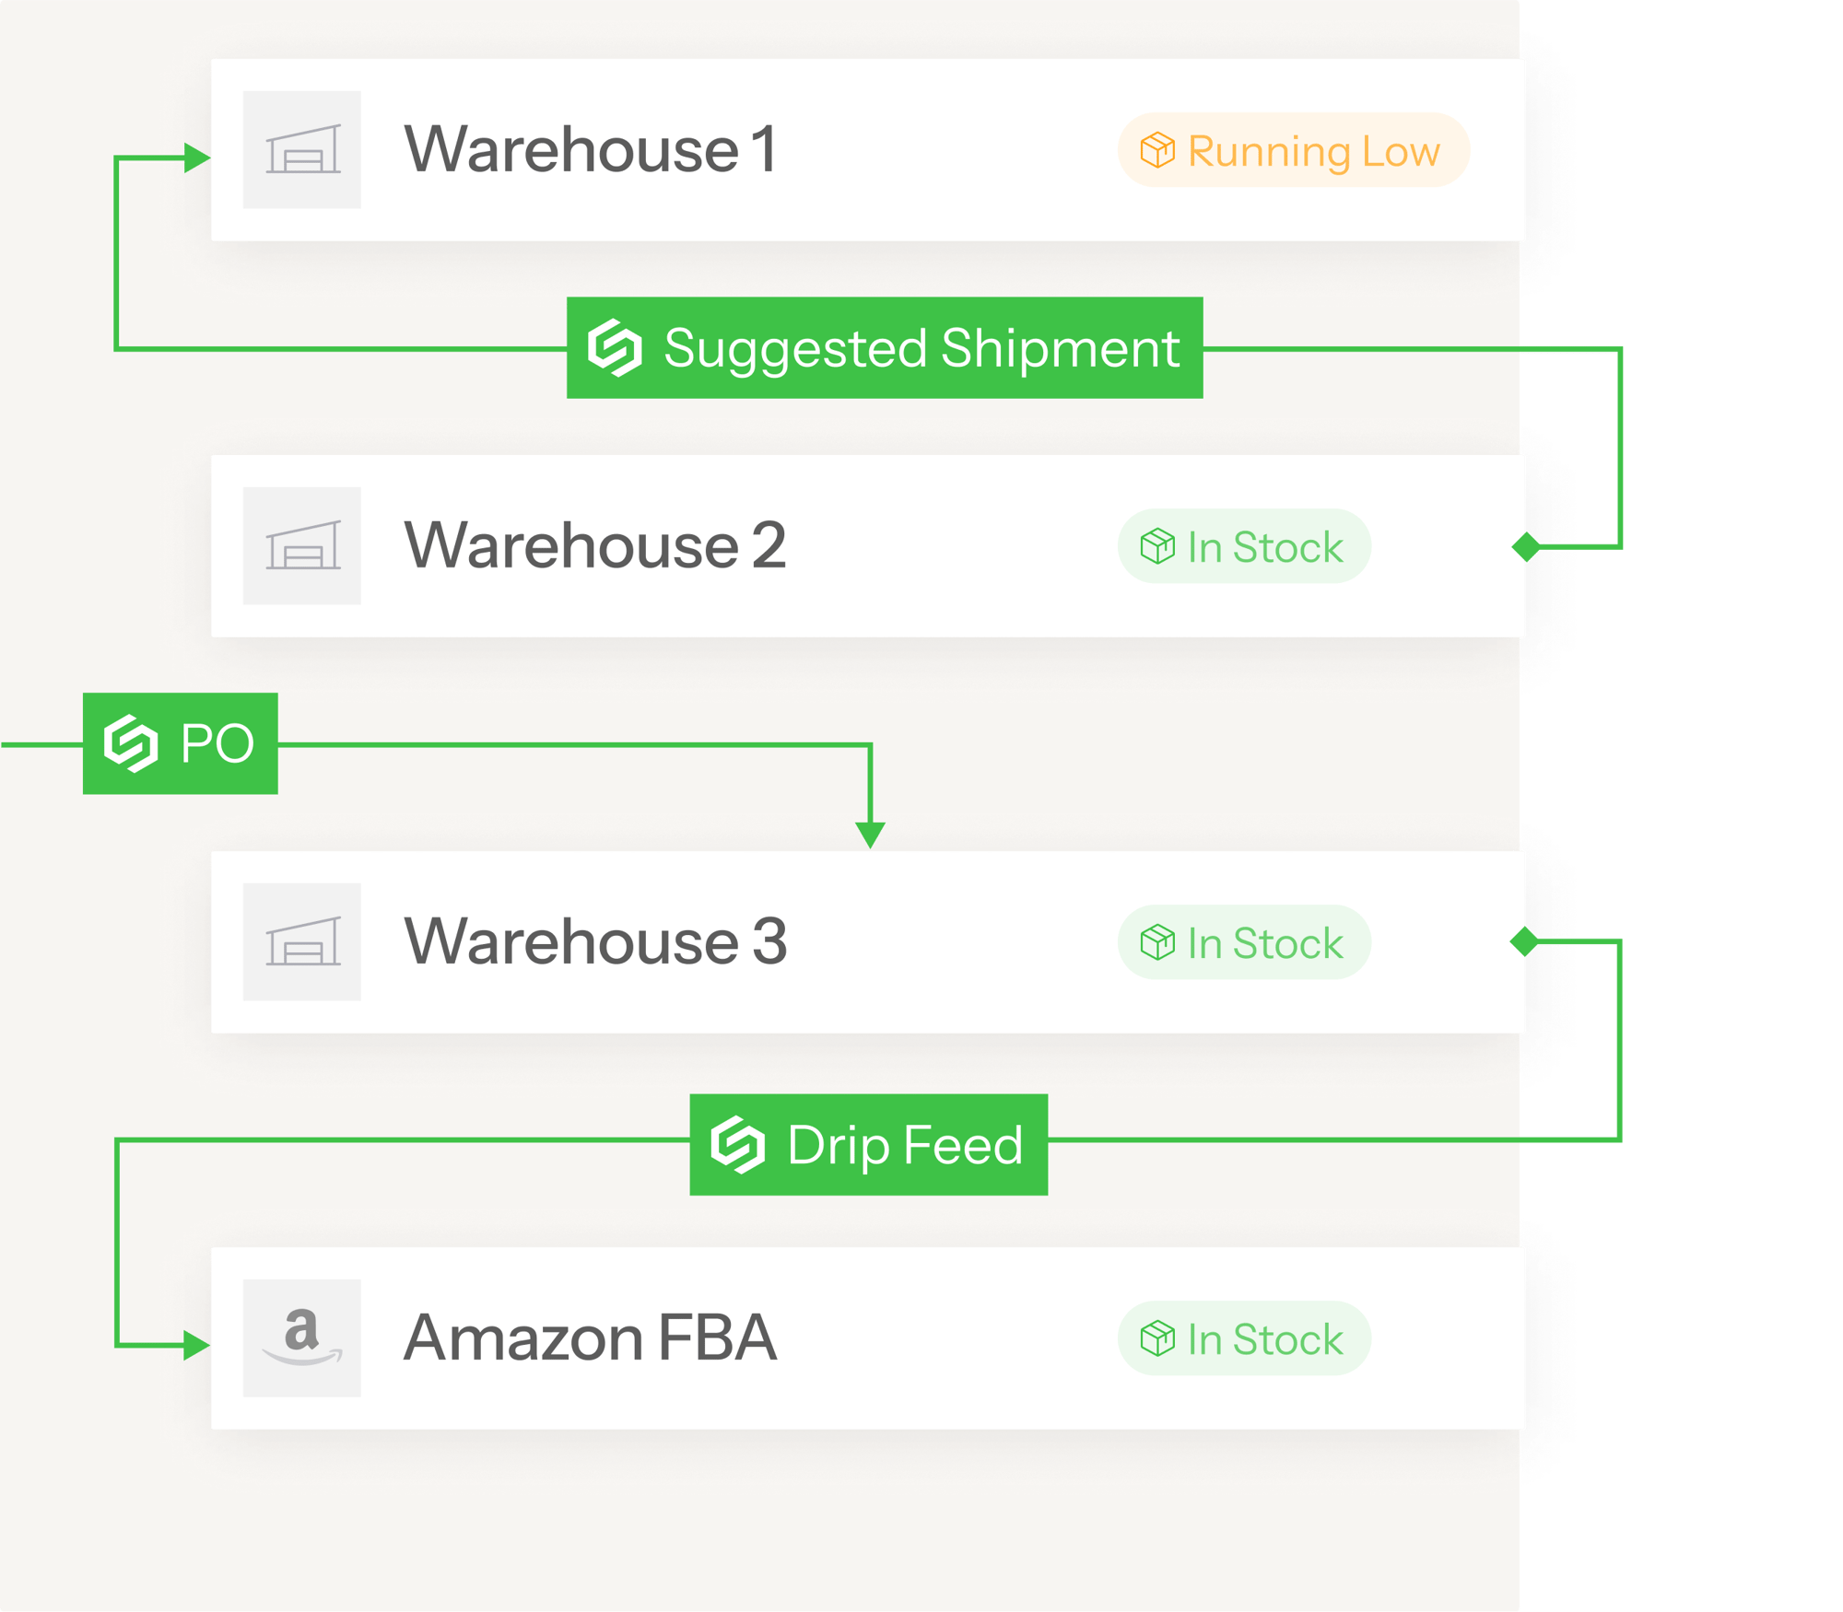Click the logo icon in Suggested Shipment
Screen dimensions: 1843x1612
click(x=615, y=348)
